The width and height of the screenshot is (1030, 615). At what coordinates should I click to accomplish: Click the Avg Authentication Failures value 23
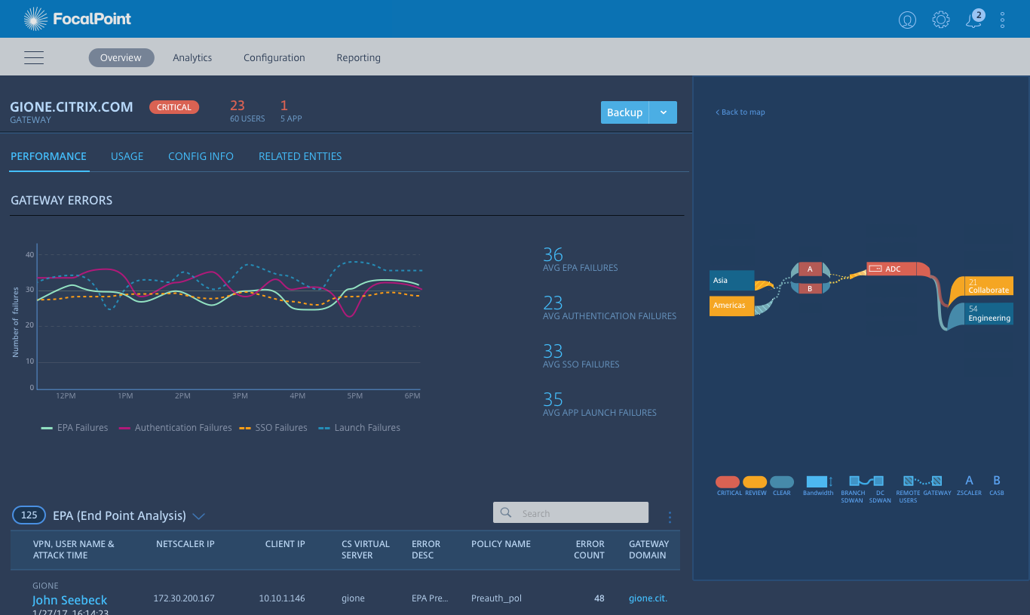click(553, 303)
